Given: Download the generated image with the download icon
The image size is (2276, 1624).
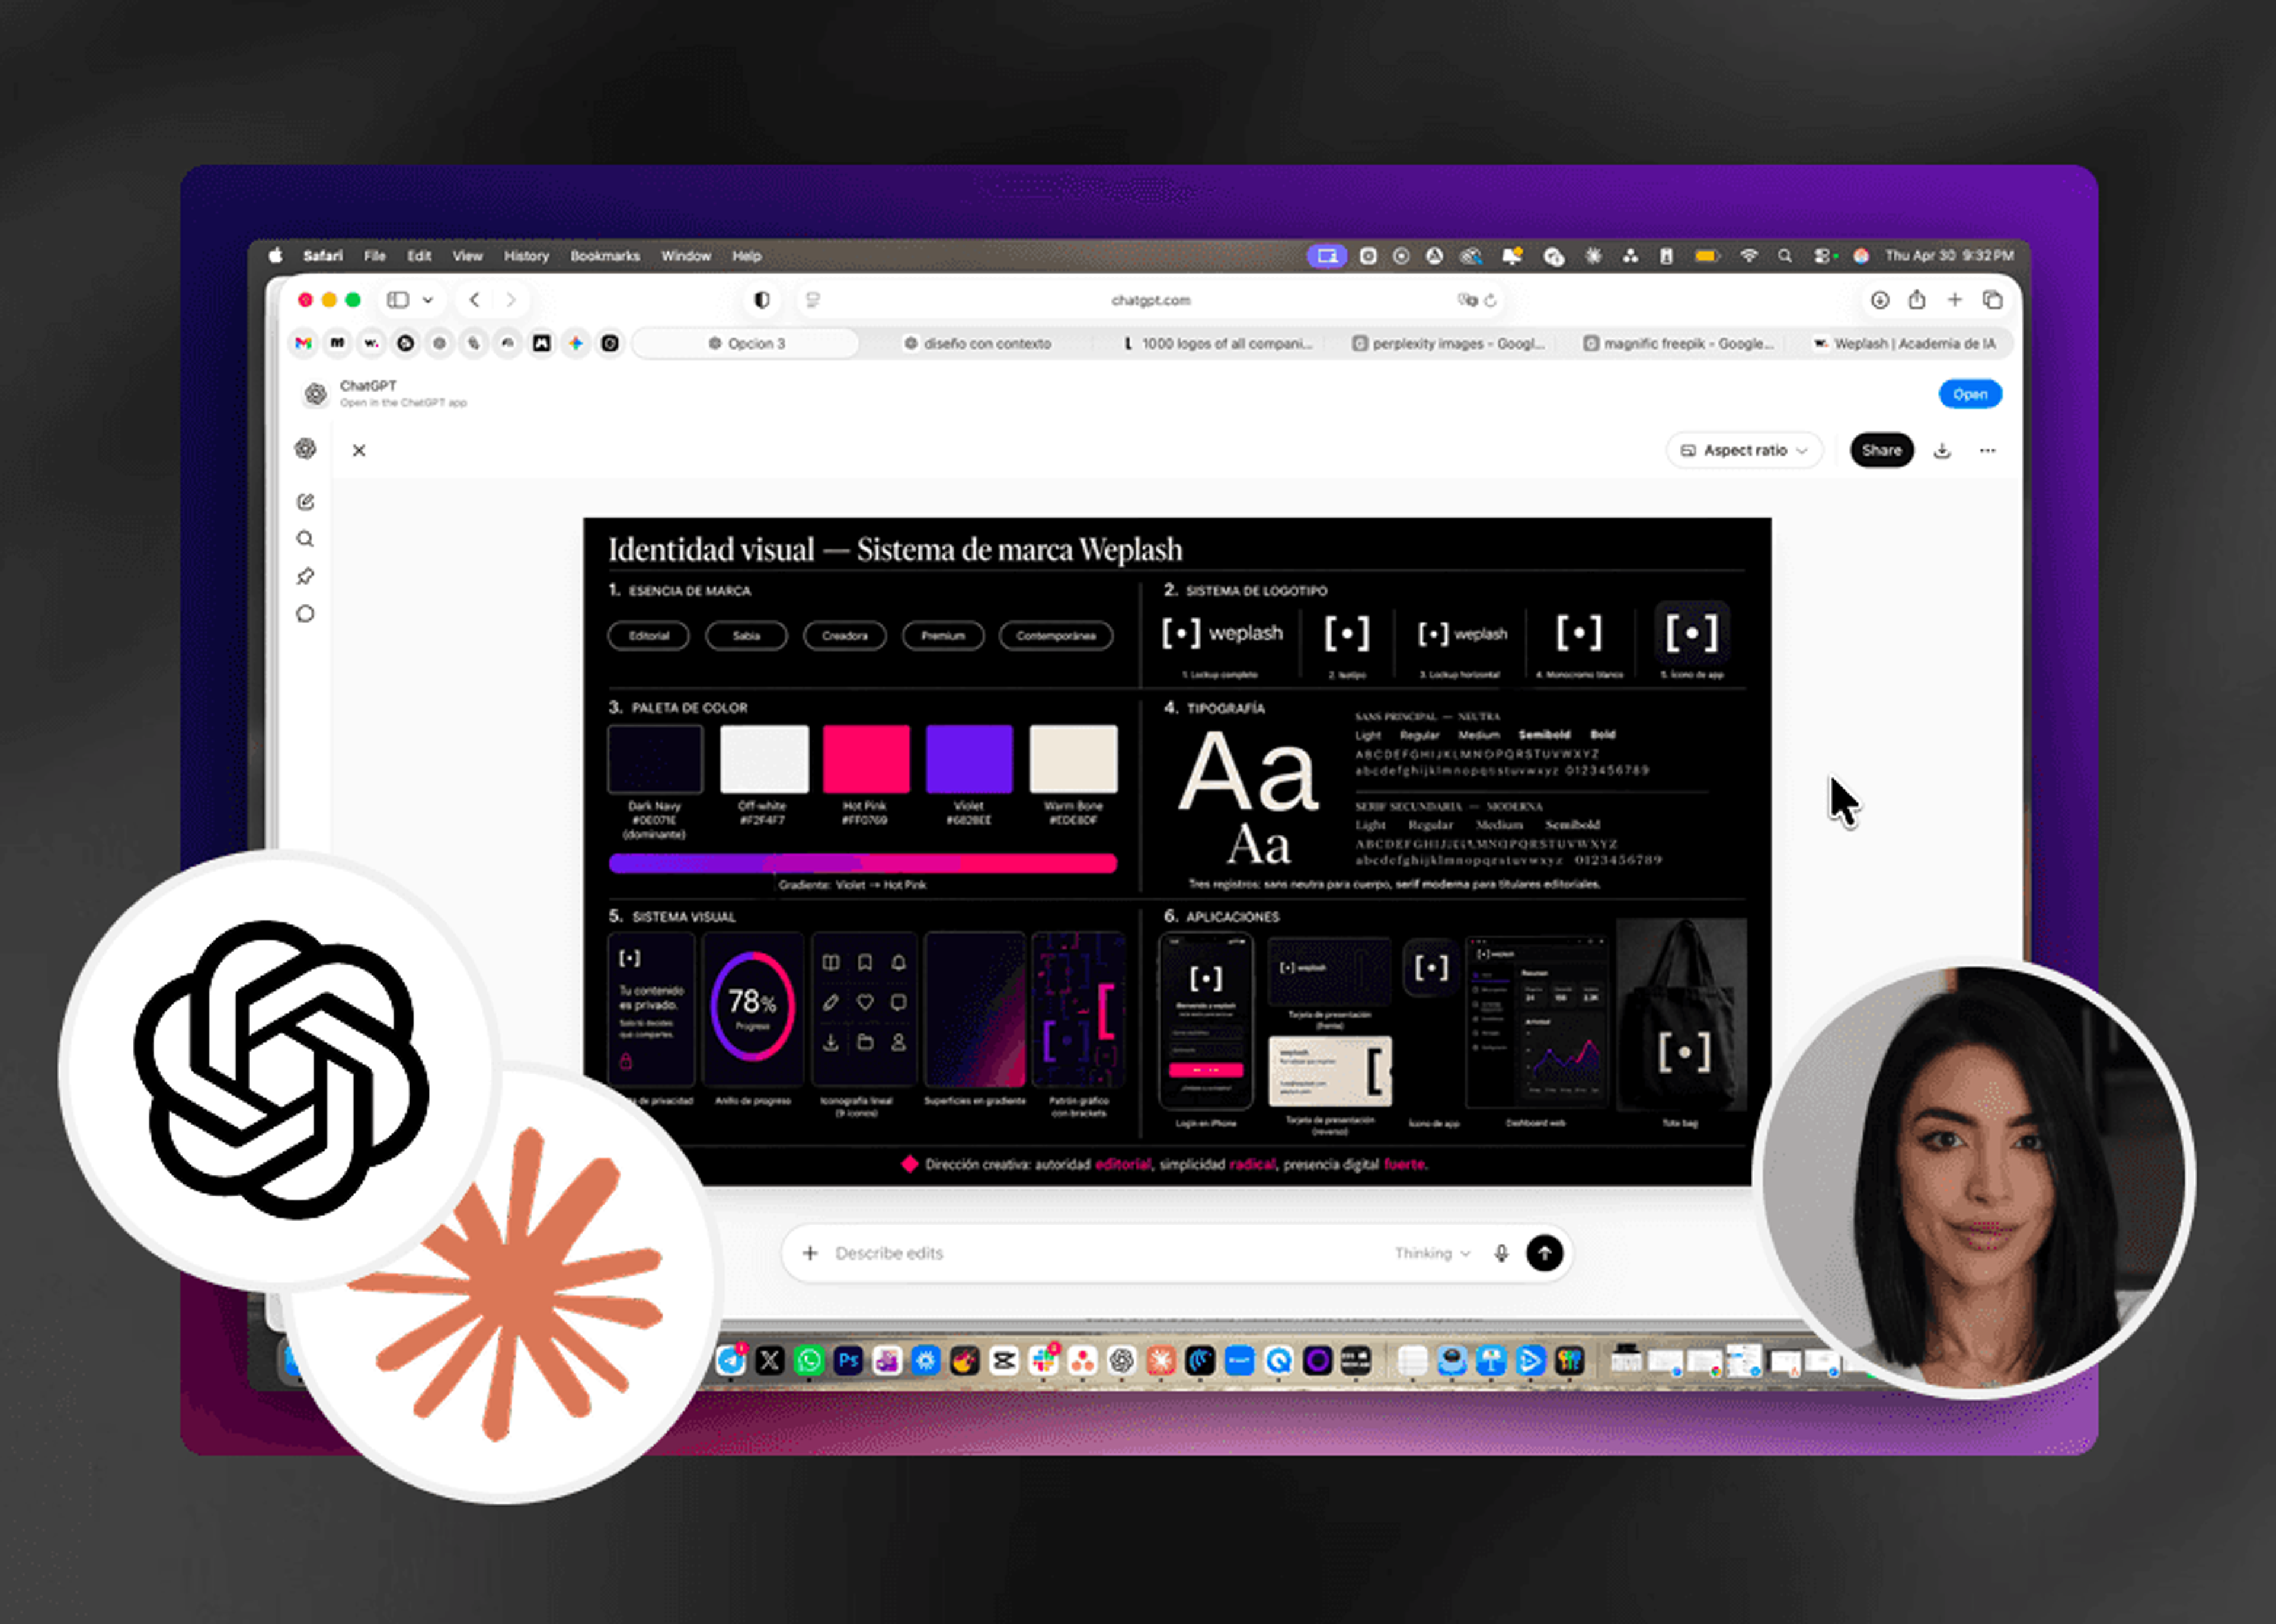Looking at the screenshot, I should [1942, 450].
